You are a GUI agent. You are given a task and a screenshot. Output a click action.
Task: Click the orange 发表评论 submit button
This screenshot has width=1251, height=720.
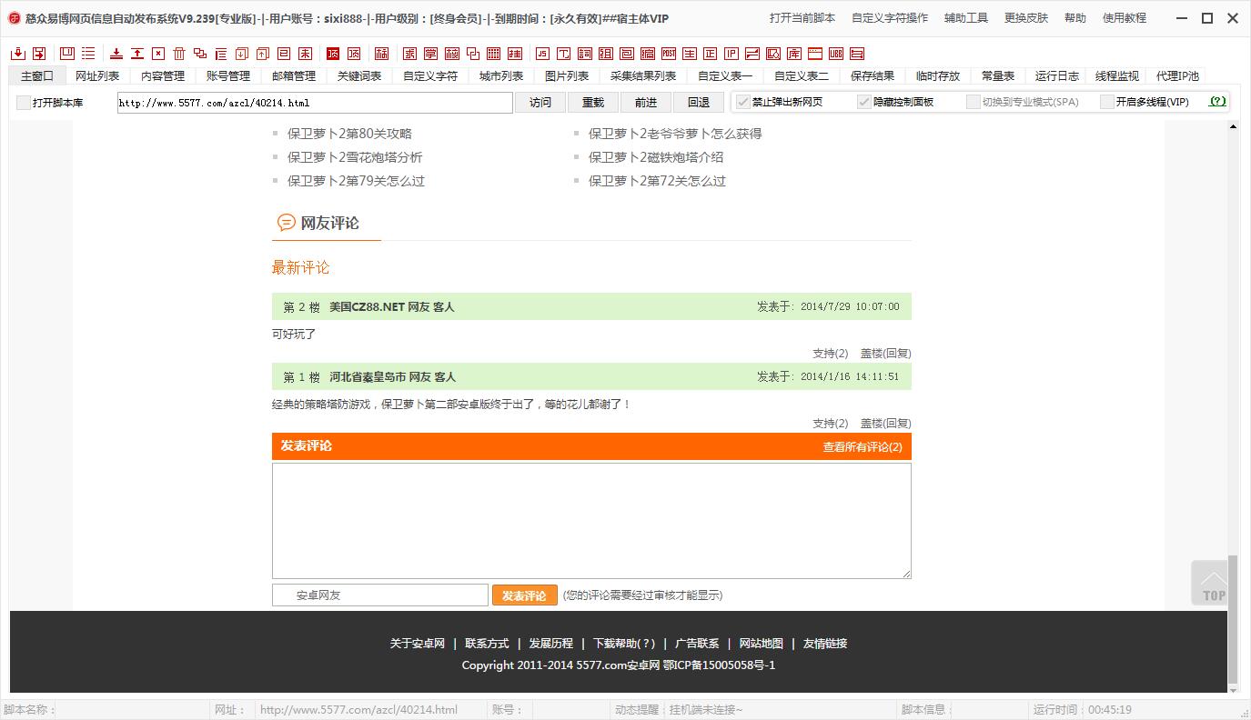[x=524, y=595]
